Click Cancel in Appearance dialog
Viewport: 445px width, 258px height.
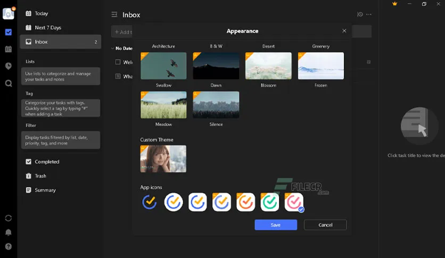click(325, 225)
